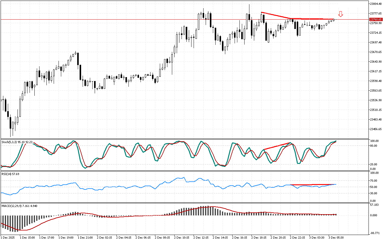
Task: Click the last candle on the price chart
Action: tap(334, 20)
